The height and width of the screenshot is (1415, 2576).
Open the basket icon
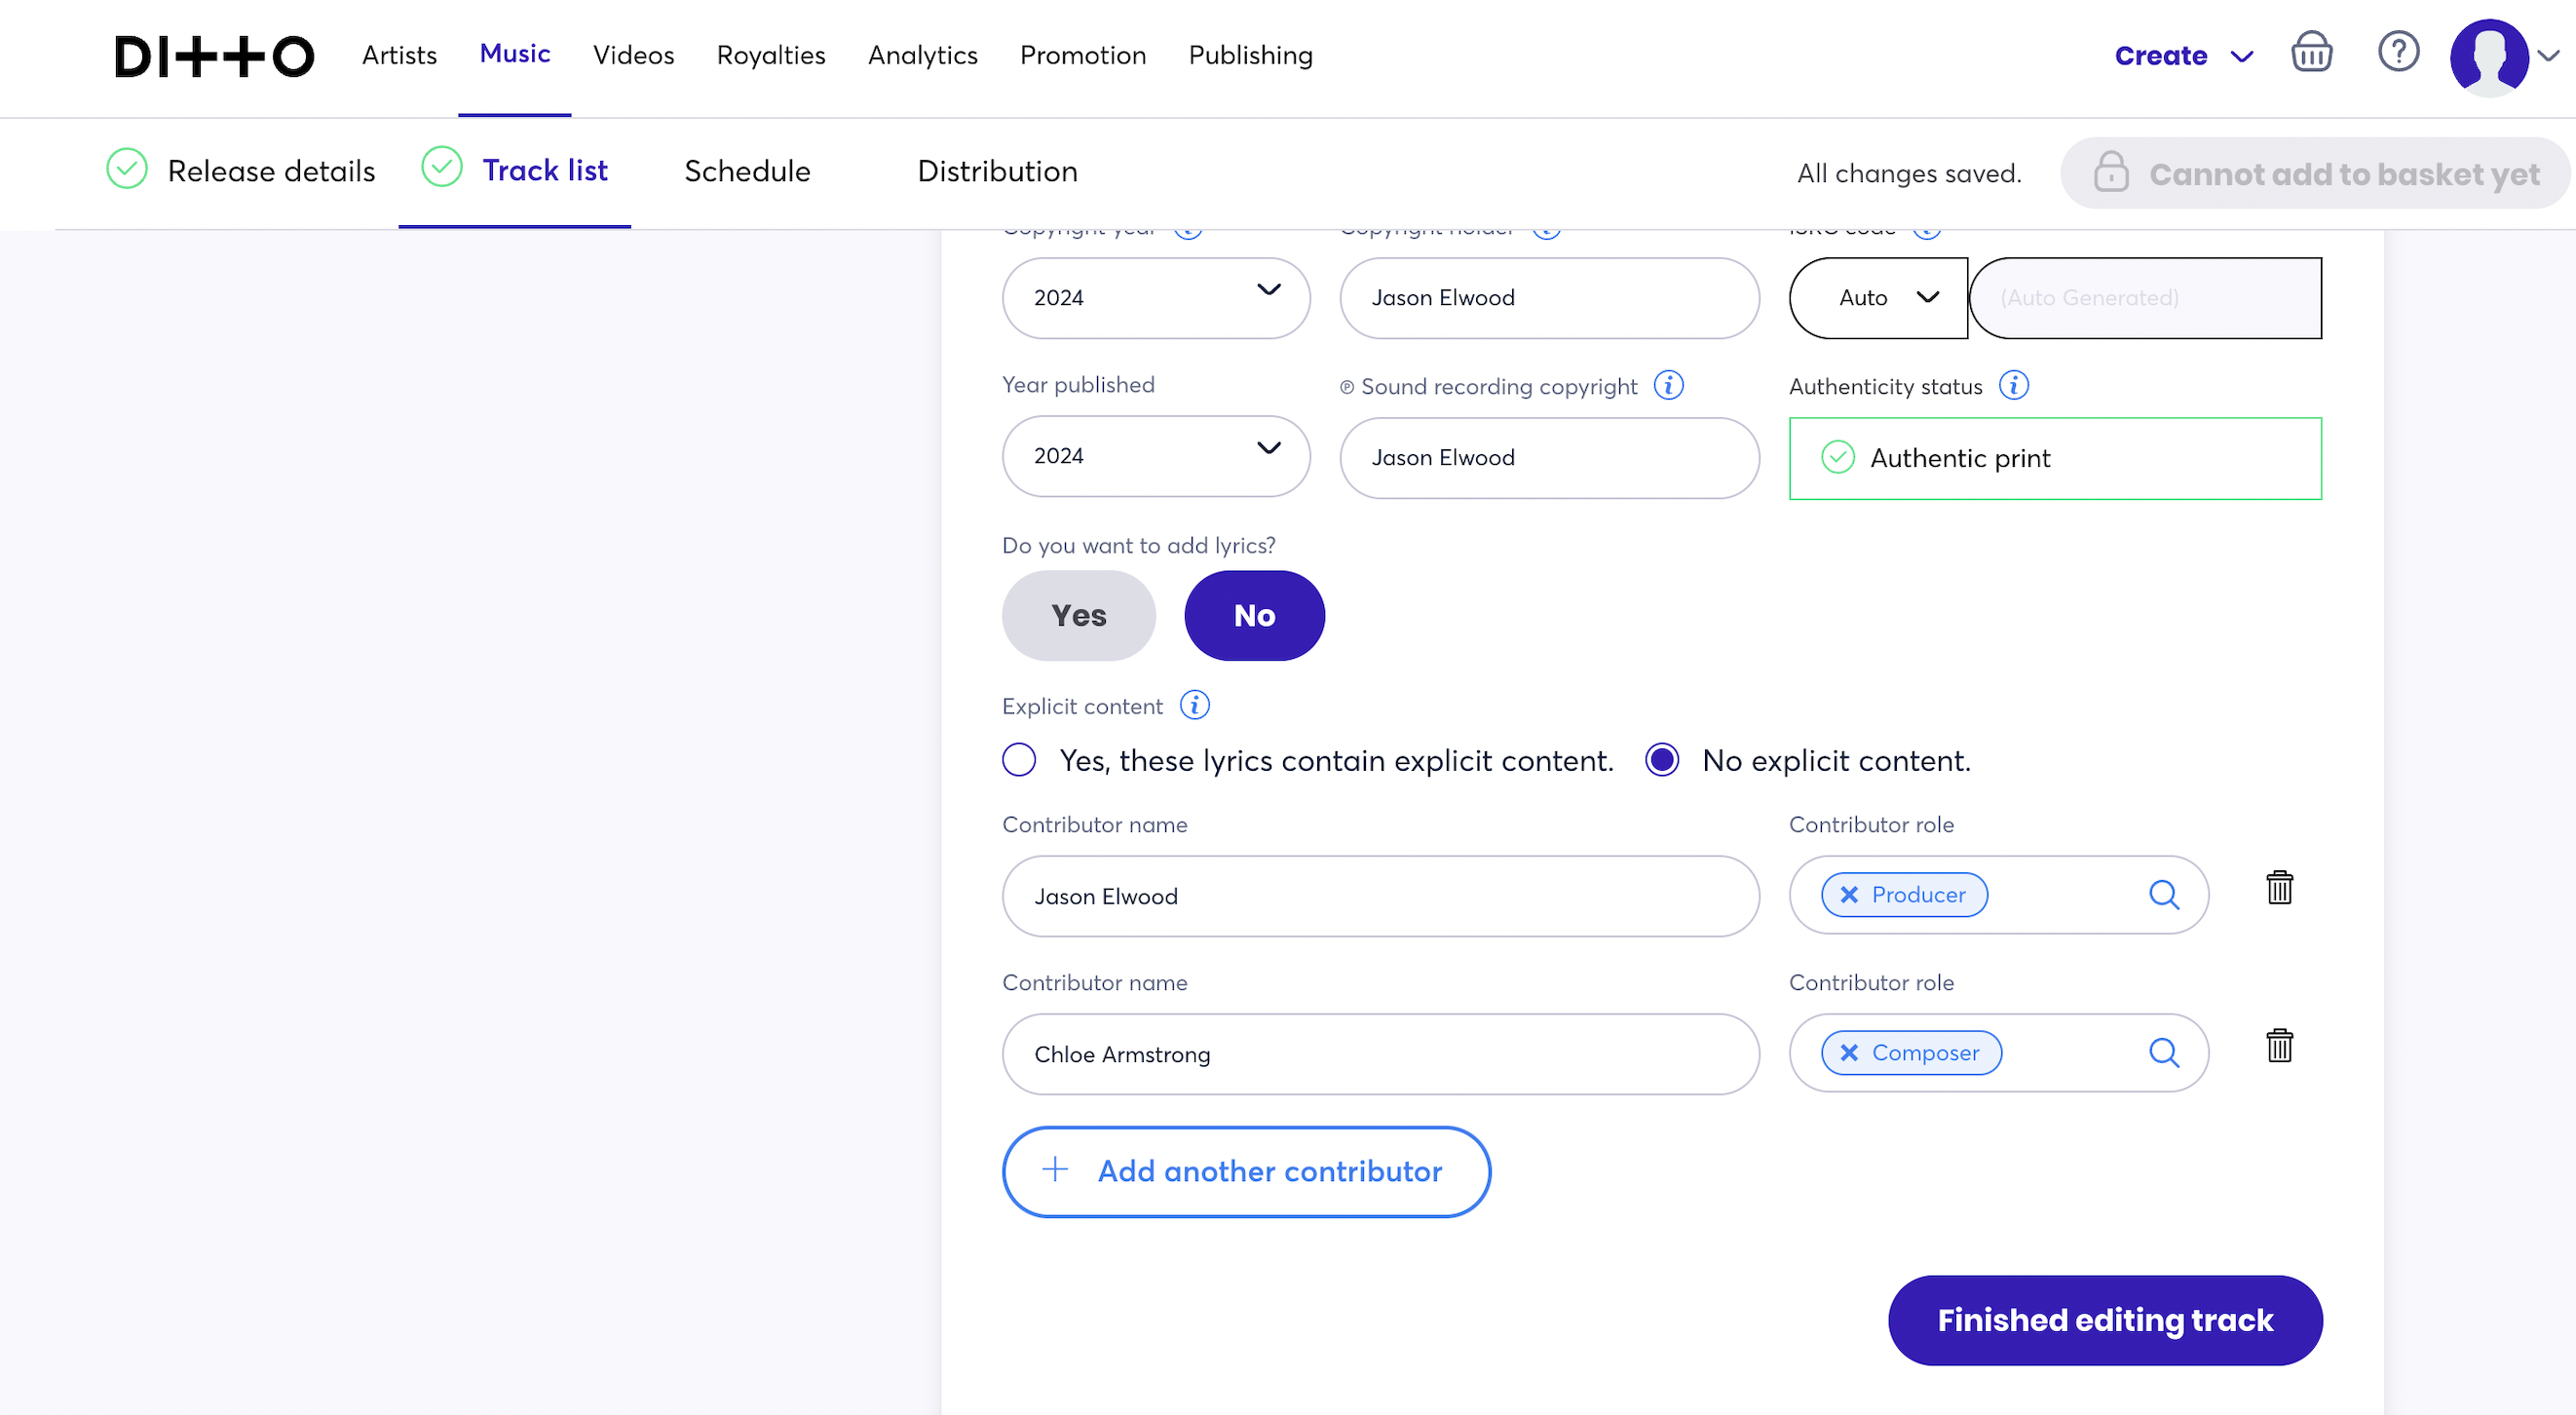(2311, 52)
